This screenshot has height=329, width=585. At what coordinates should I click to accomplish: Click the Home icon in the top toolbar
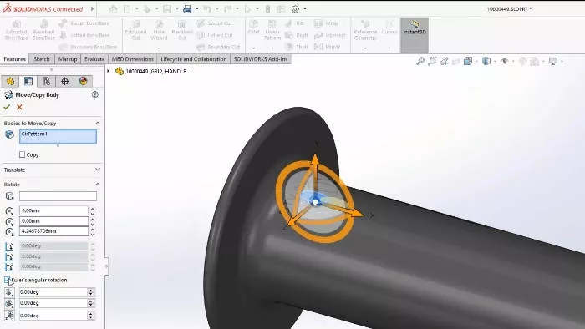pos(114,9)
